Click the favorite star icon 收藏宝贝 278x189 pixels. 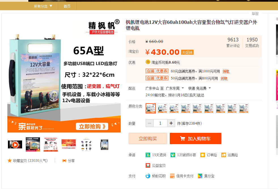pos(10,161)
